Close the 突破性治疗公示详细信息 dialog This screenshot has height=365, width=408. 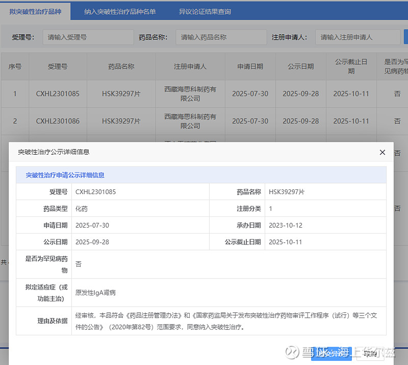pos(382,152)
